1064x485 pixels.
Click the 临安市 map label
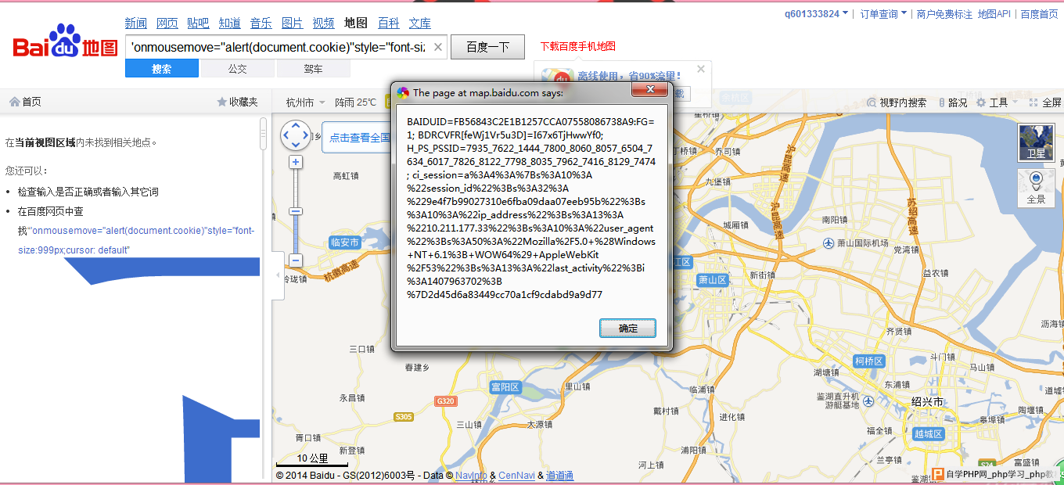coord(344,242)
